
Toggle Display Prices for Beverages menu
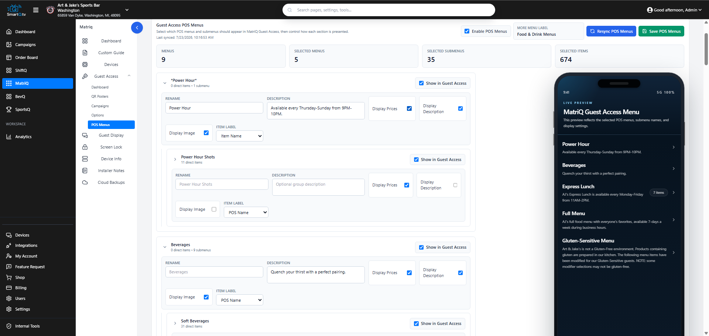click(x=409, y=273)
